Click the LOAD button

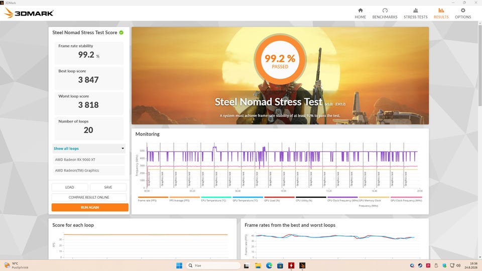coord(70,187)
